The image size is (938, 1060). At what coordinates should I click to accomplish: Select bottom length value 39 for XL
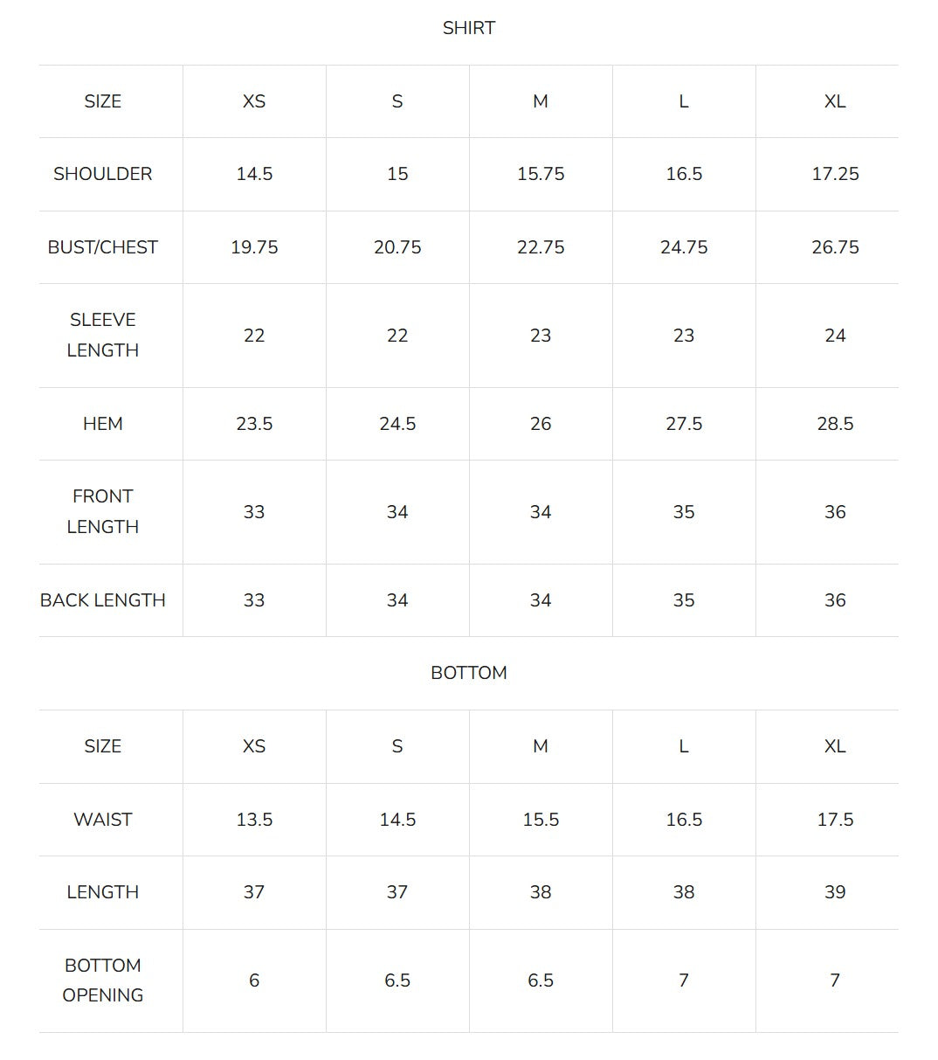[x=835, y=892]
